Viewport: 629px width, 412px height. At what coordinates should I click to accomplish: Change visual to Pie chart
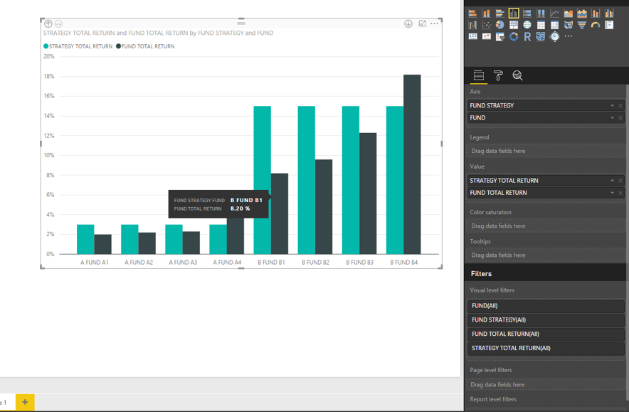[x=499, y=25]
